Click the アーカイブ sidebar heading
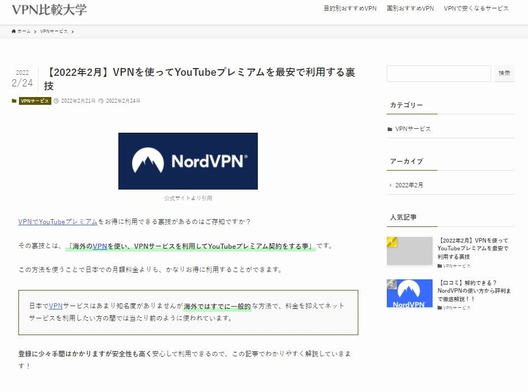528x392 pixels. coord(406,161)
